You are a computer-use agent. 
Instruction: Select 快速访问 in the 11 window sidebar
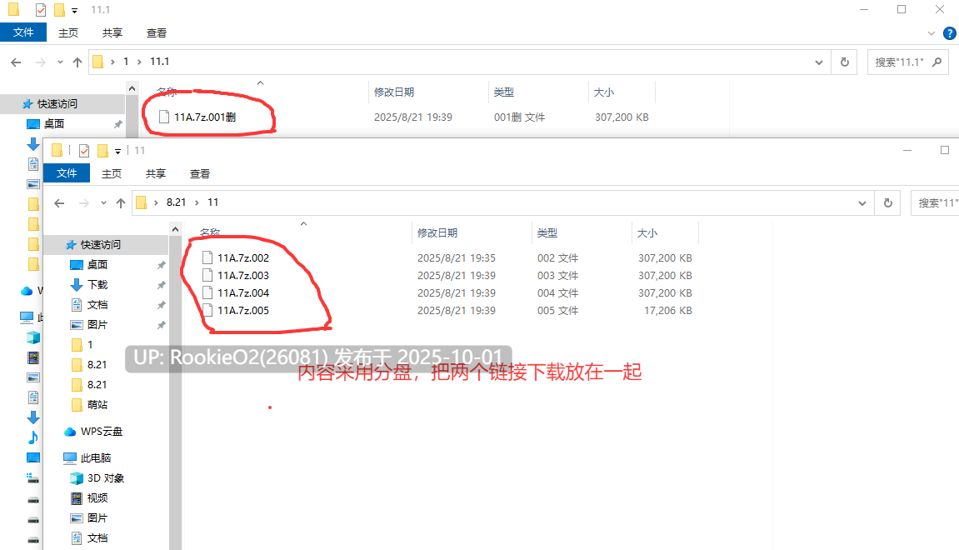[x=100, y=245]
